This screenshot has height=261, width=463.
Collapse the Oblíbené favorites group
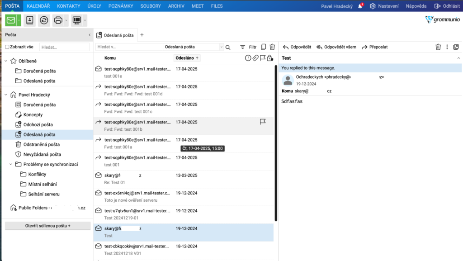tap(6, 61)
